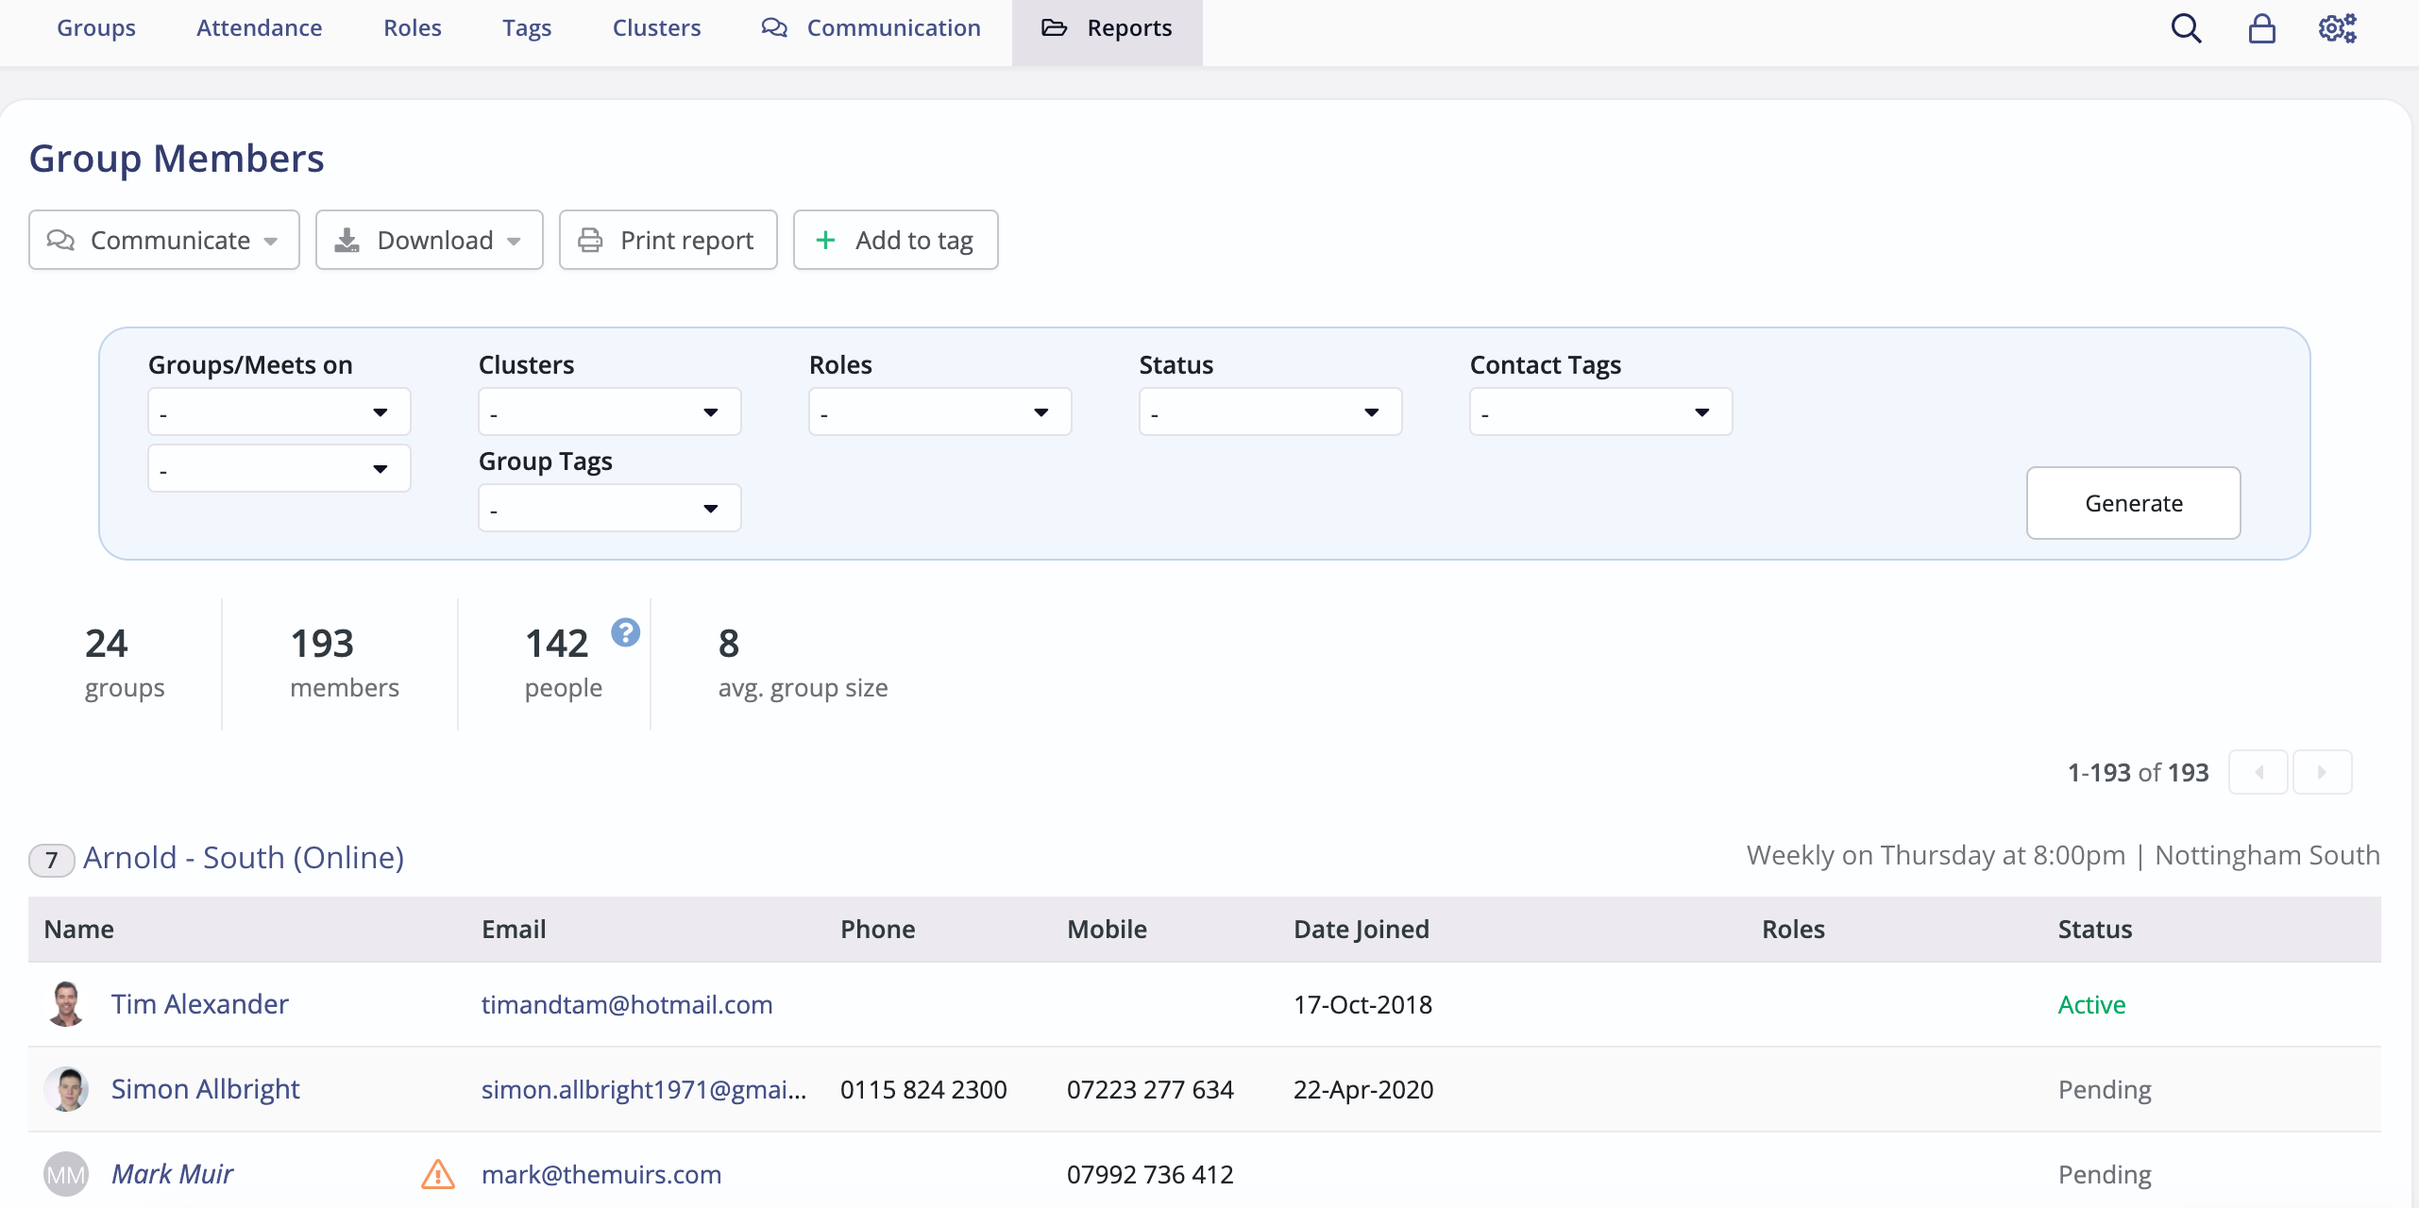Click Simon Allbright's avatar photo
This screenshot has width=2419, height=1208.
pyautogui.click(x=66, y=1088)
